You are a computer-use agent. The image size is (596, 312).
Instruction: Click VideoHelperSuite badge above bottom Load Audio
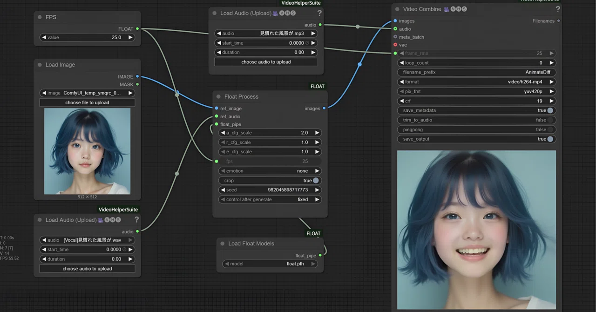(x=118, y=210)
